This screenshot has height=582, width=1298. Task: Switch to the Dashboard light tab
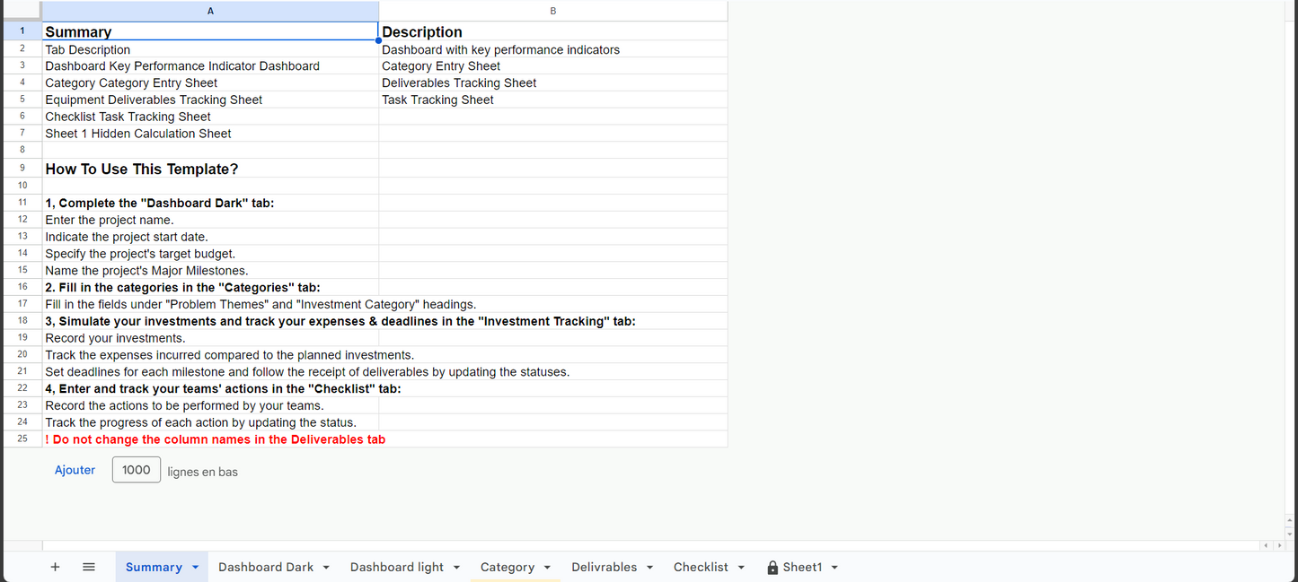click(x=396, y=568)
